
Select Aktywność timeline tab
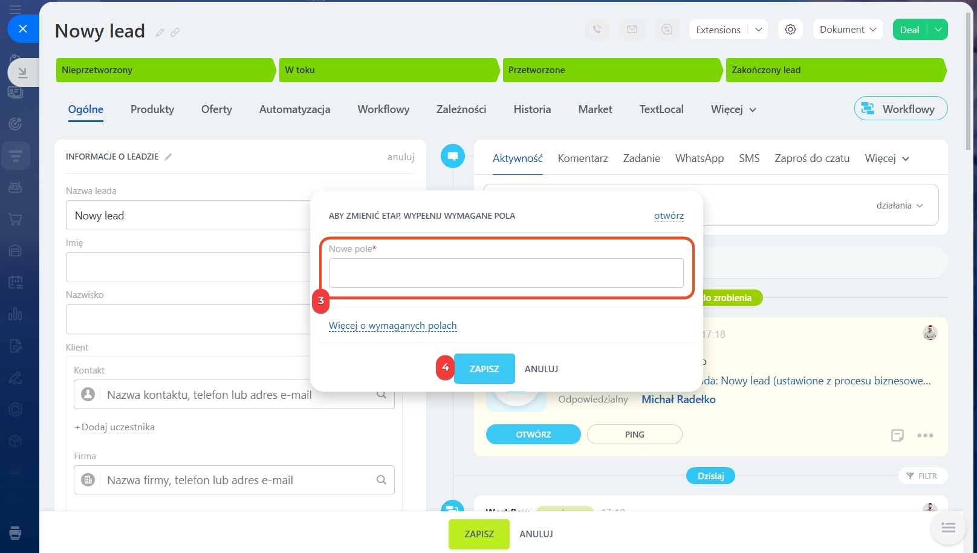coord(518,158)
